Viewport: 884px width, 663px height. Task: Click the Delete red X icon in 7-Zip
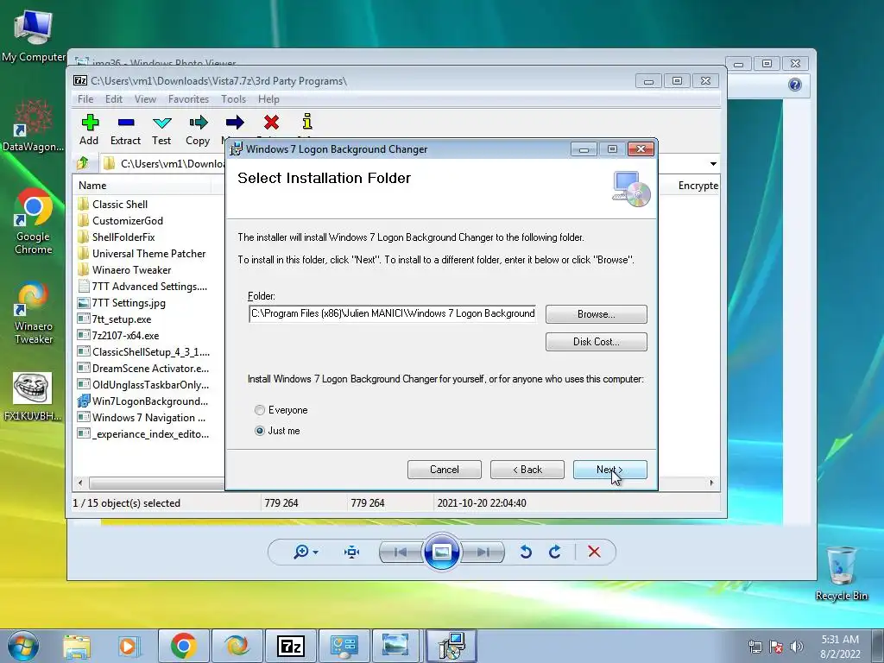coord(271,123)
